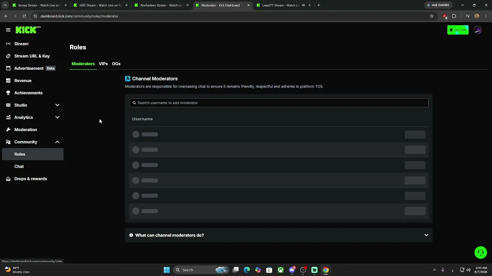This screenshot has height=276, width=492.
Task: Close the Moderator - Kick Dashboard tab
Action: pyautogui.click(x=248, y=5)
